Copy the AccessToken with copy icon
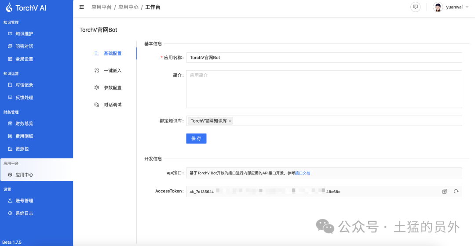 (445, 191)
